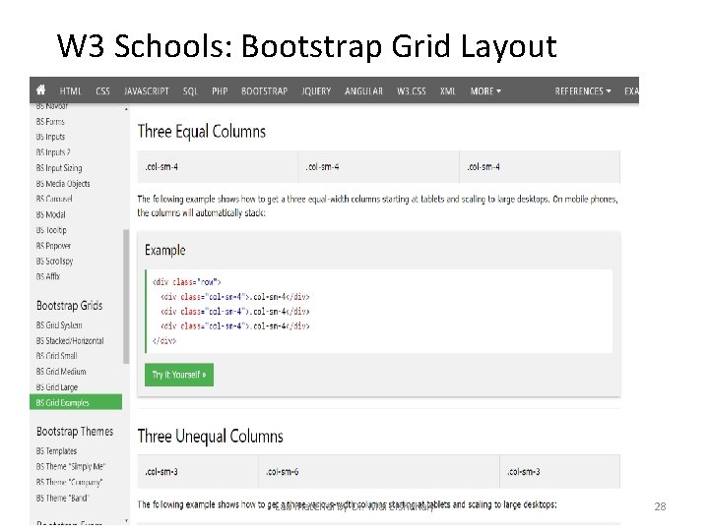Open the CSS tutorial tab
Screen dimensions: 709x531
tap(103, 91)
